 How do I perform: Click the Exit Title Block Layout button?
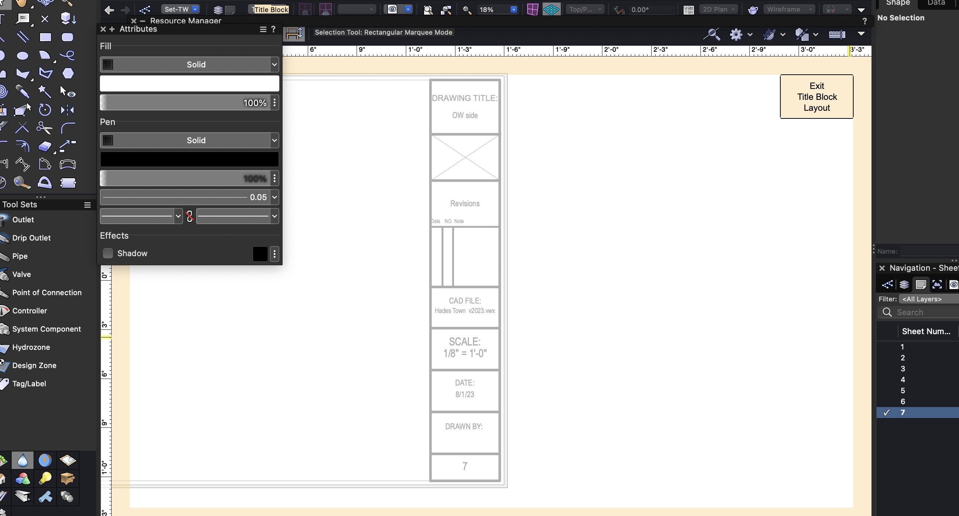pyautogui.click(x=816, y=96)
